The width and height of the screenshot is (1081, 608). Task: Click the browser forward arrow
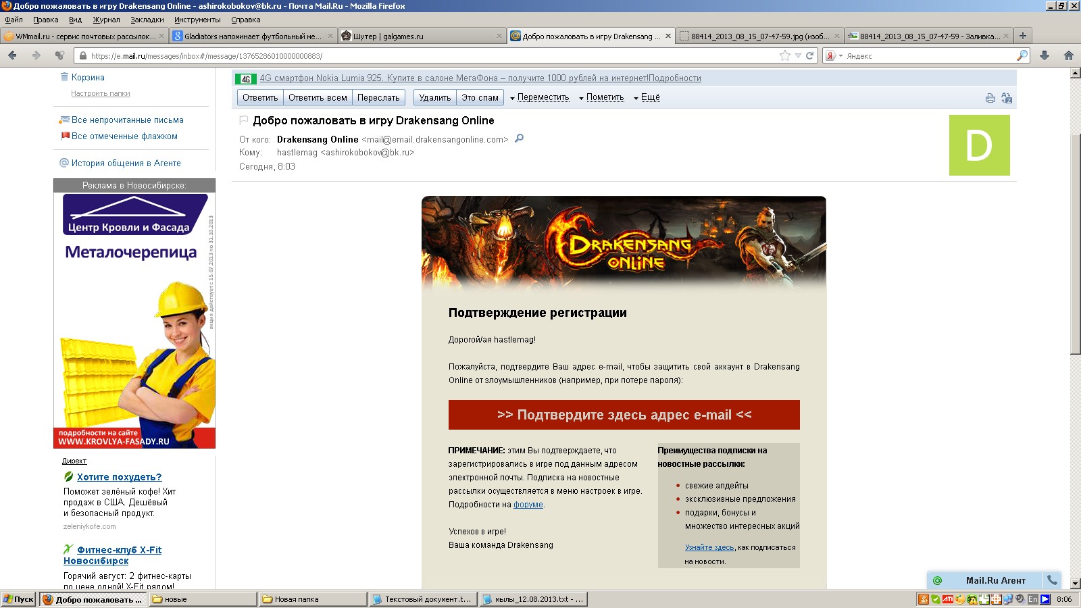(x=36, y=55)
